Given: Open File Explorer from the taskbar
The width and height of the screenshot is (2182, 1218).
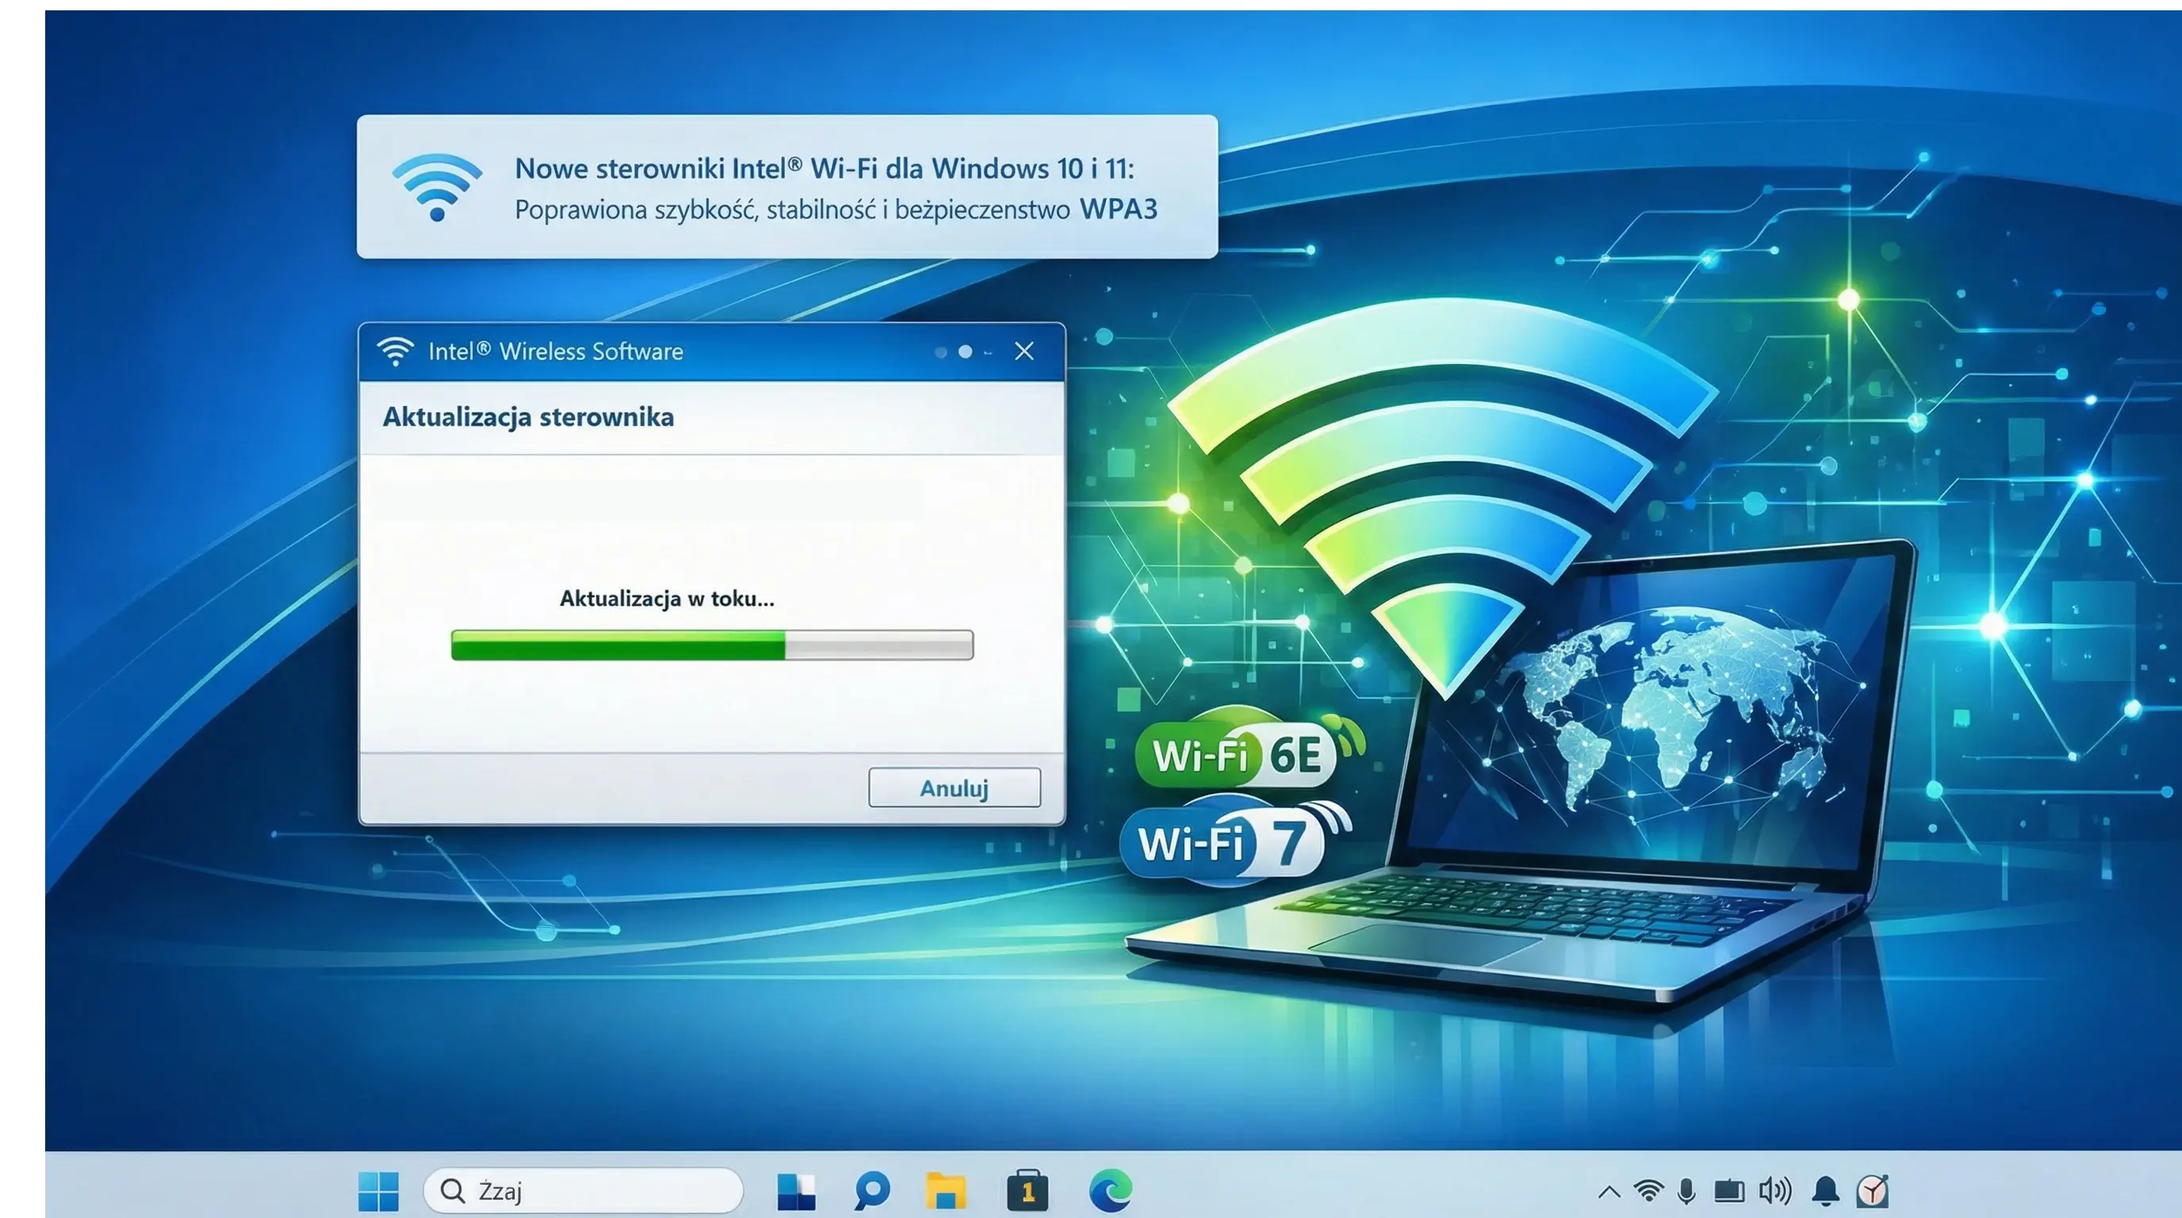Looking at the screenshot, I should (945, 1191).
